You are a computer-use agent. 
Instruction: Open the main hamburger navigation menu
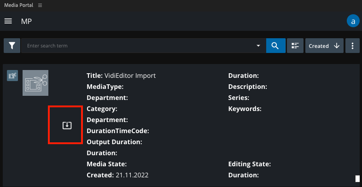[x=8, y=21]
